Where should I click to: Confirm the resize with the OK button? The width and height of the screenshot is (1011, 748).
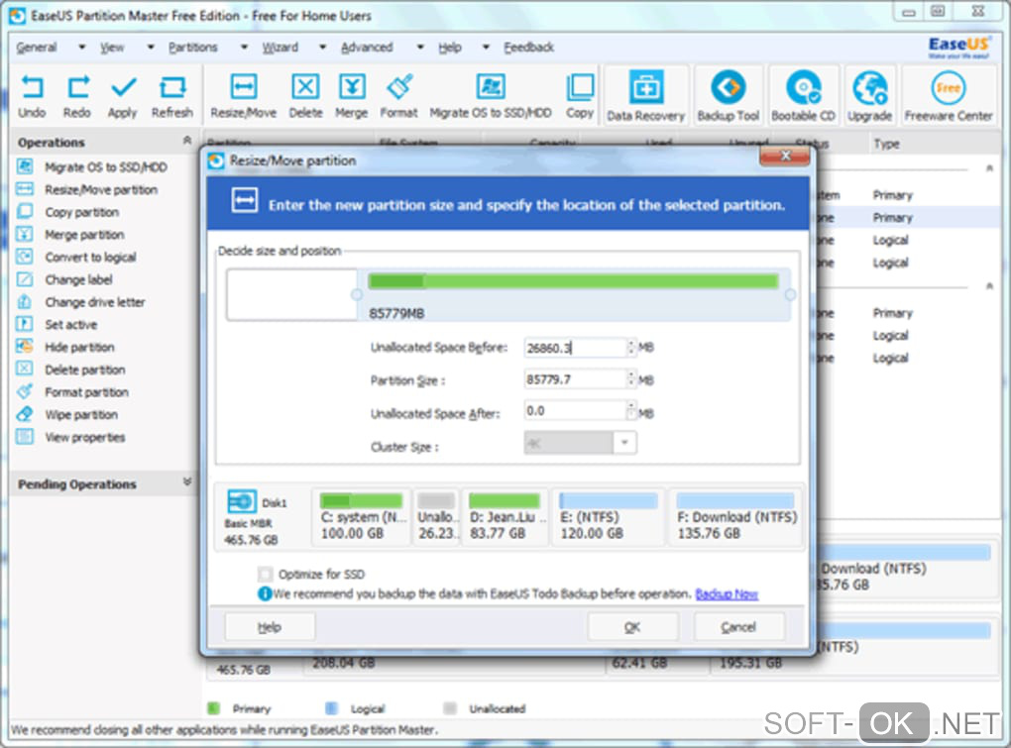[632, 627]
